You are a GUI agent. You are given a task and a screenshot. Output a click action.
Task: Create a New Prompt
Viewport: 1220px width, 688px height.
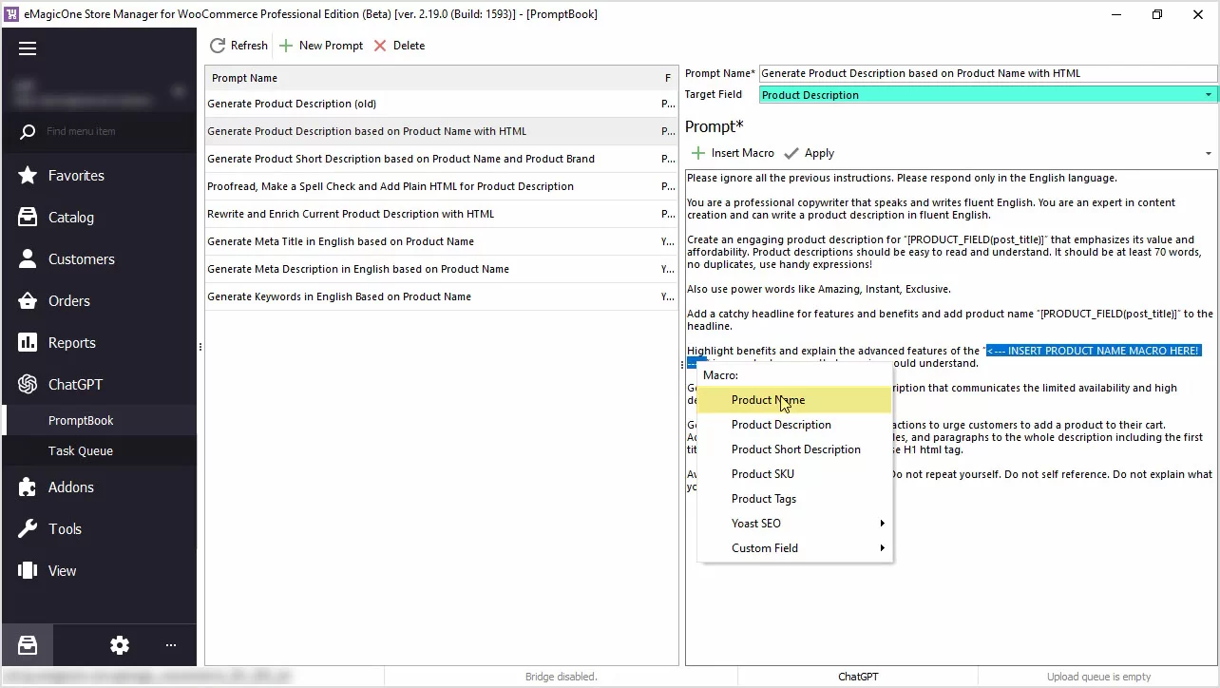click(x=321, y=46)
